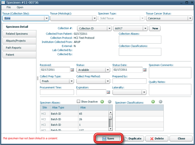Viewport: 195px width, 145px height.
Task: Remove specimen alias with gray minus icon
Action: tap(110, 102)
